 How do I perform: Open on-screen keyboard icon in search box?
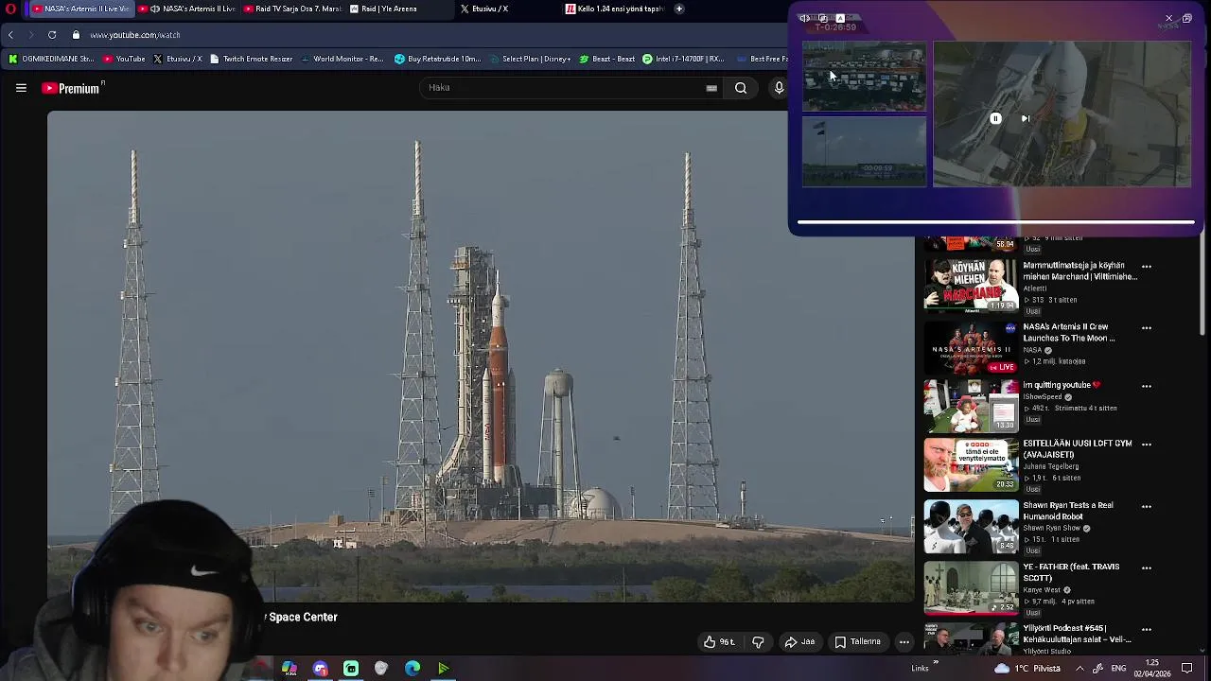(x=711, y=88)
